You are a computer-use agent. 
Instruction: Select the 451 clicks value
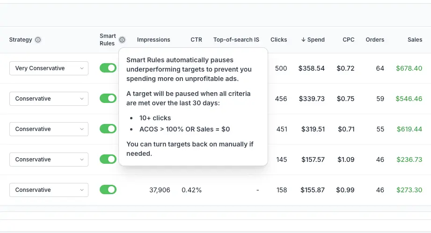(x=282, y=129)
